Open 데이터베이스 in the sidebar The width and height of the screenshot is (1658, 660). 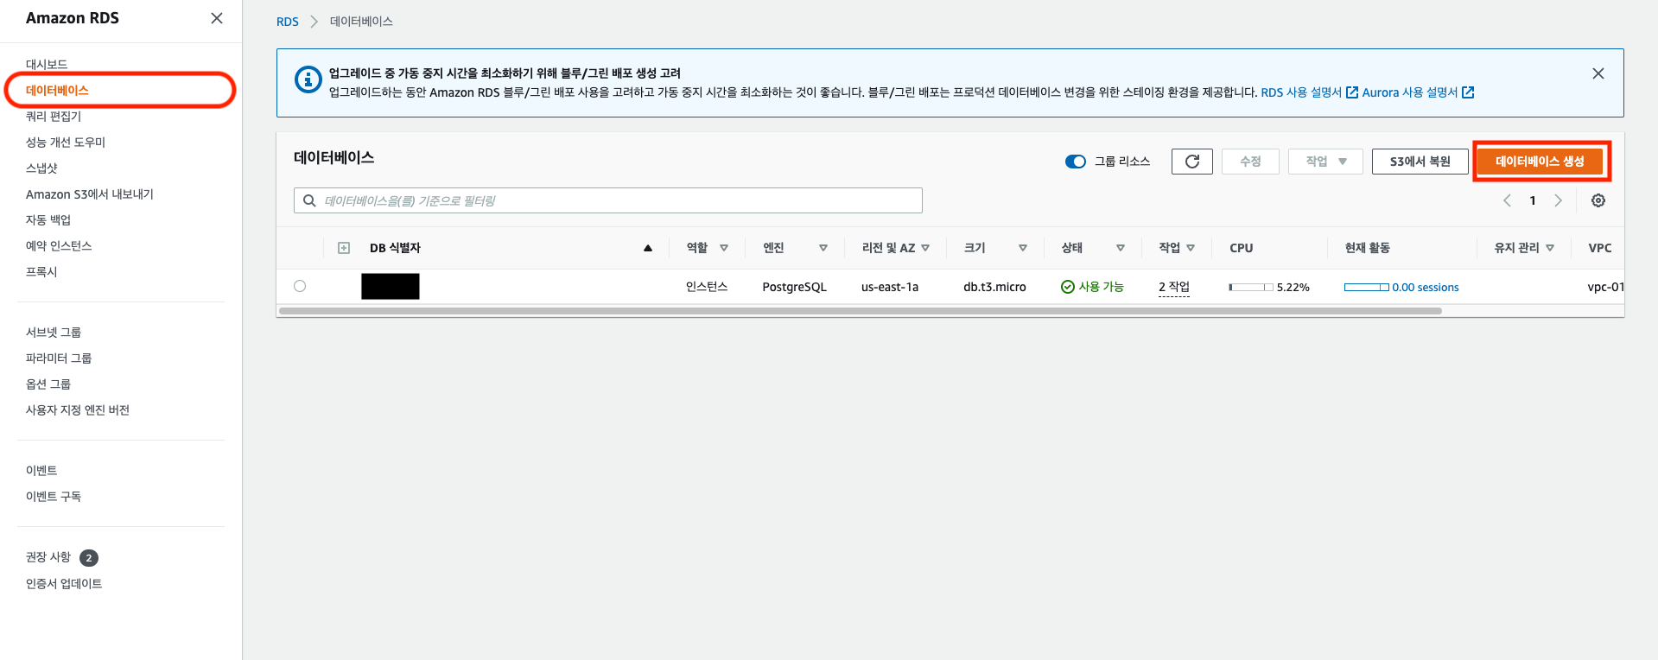point(57,90)
